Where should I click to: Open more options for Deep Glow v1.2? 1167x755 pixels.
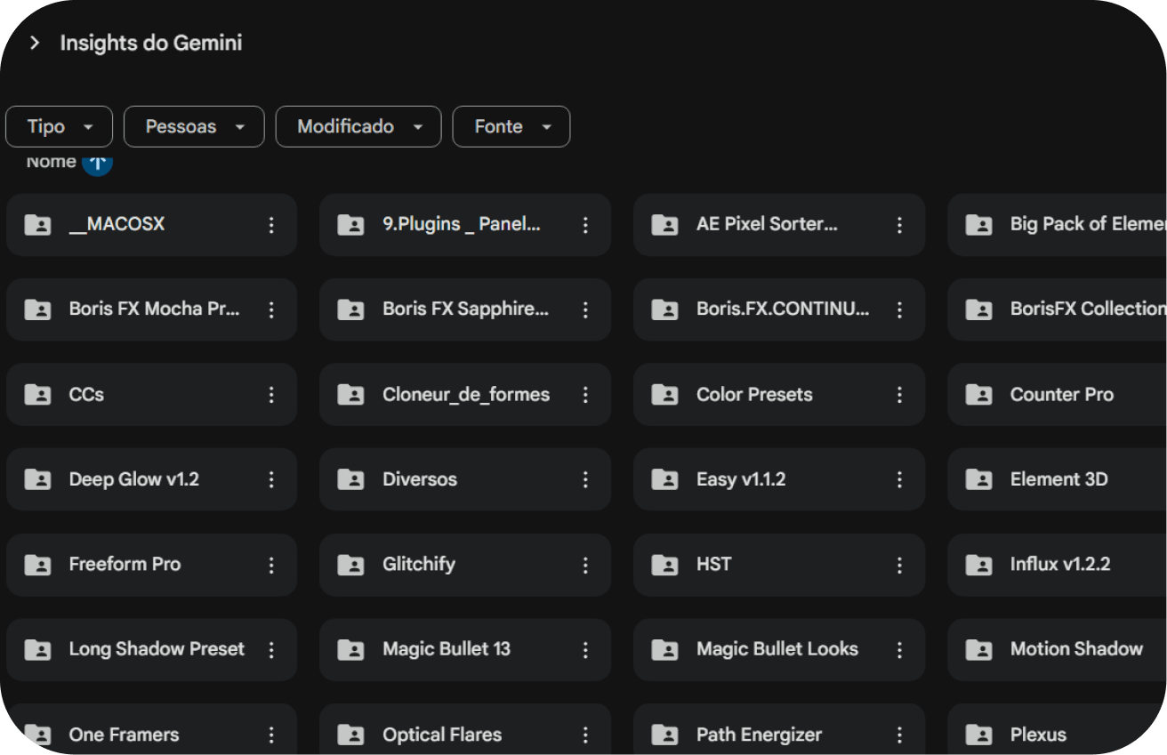coord(272,479)
